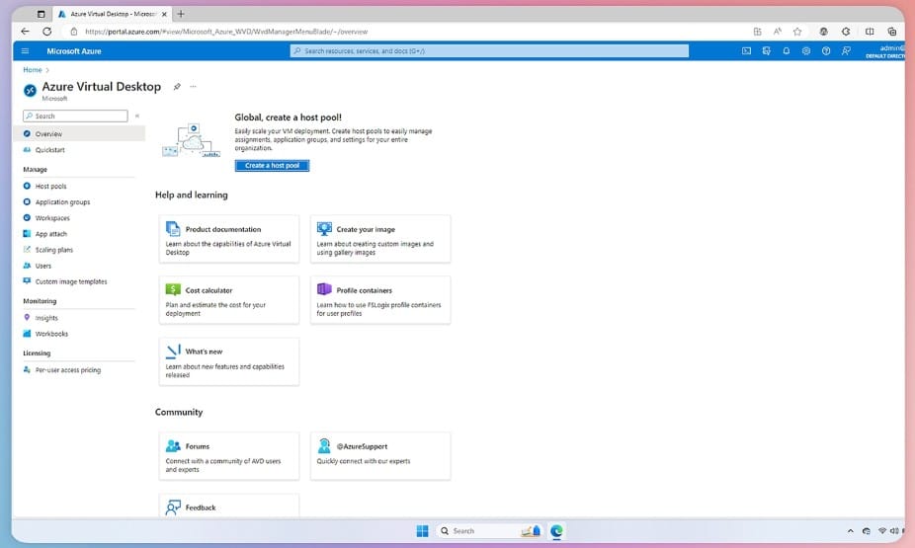This screenshot has height=548, width=915.
Task: Open the Create your image card
Action: pyautogui.click(x=380, y=239)
